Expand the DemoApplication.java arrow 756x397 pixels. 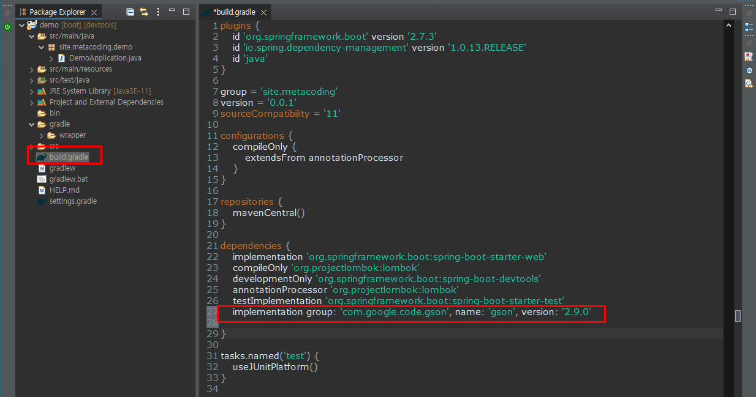(51, 58)
